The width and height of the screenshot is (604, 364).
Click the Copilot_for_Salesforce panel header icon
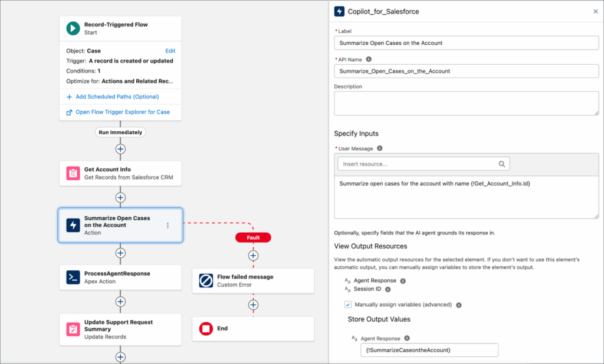[x=339, y=11]
